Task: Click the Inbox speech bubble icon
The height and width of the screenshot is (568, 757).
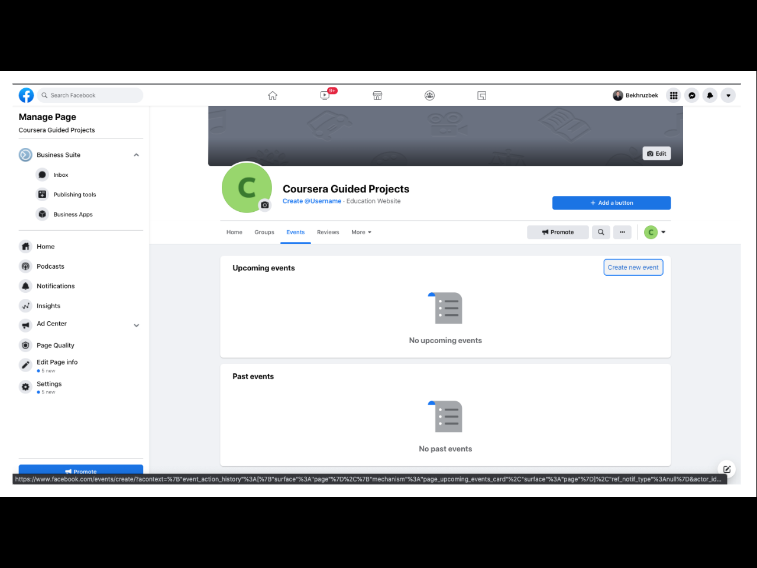Action: [42, 175]
